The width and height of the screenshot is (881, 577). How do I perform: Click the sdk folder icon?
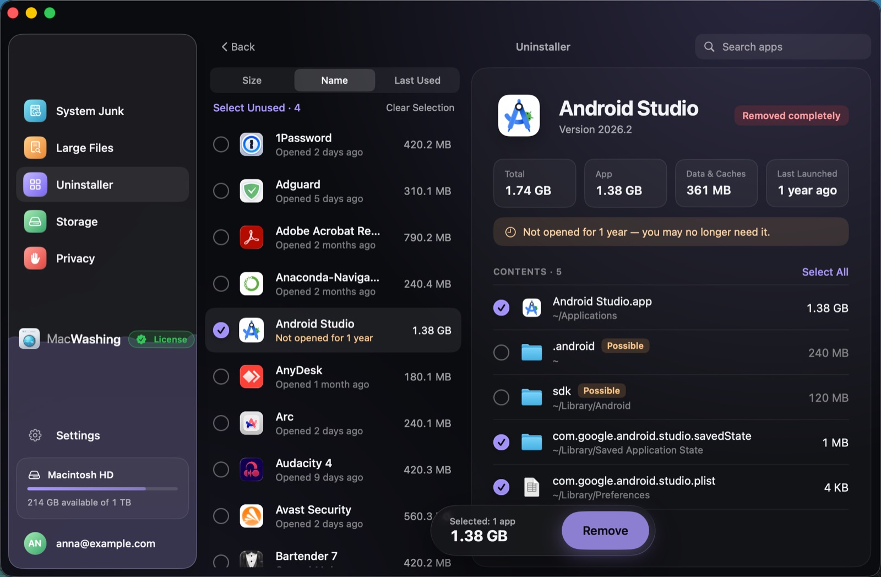[x=531, y=397]
